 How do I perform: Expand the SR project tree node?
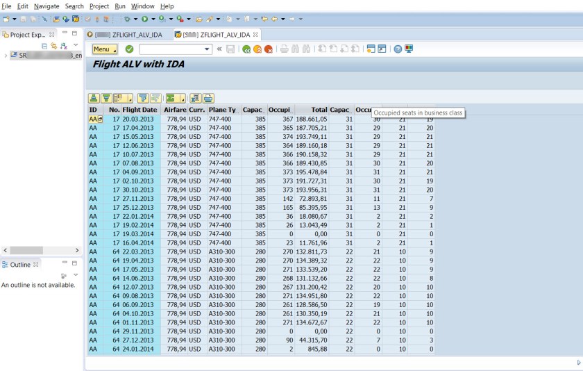(6, 56)
